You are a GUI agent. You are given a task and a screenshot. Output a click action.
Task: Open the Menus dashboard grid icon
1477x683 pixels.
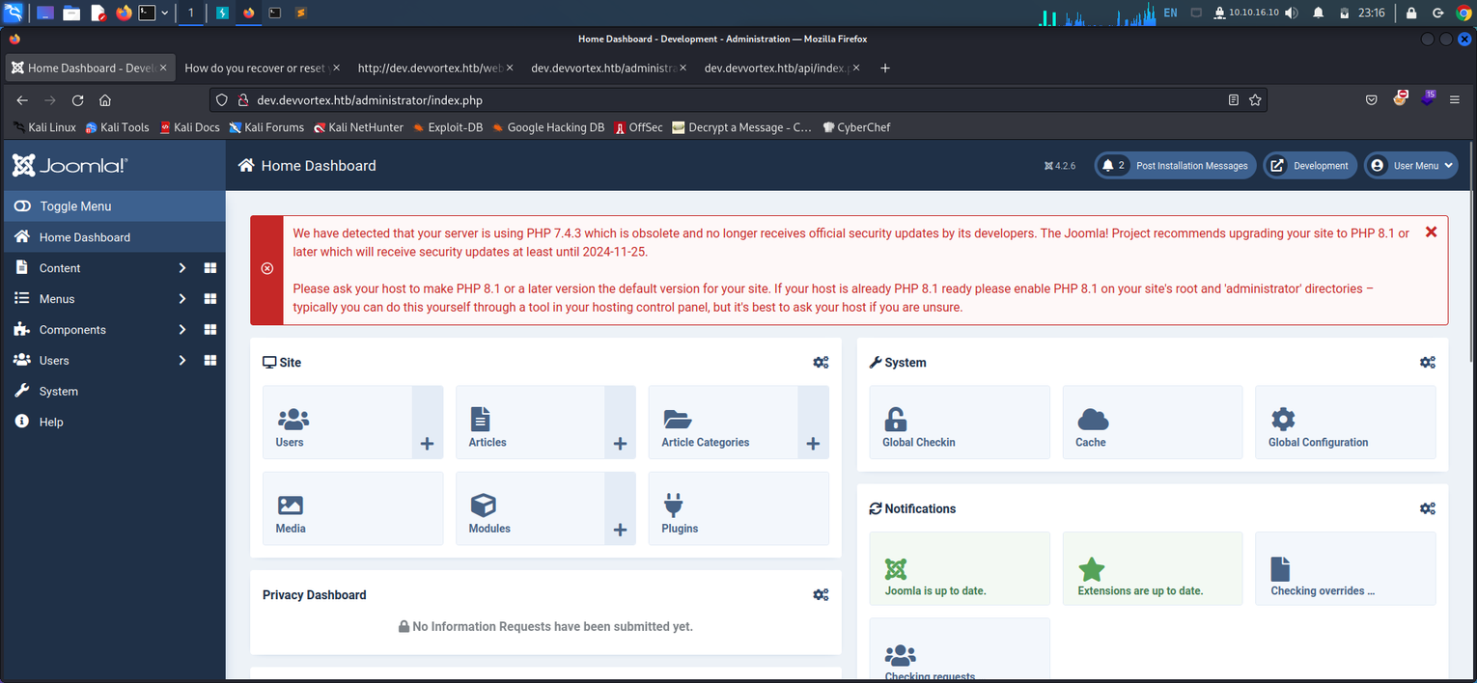tap(210, 299)
